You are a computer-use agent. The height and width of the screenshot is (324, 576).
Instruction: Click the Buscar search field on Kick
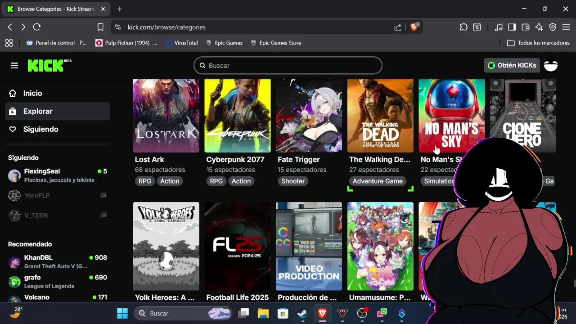[288, 65]
